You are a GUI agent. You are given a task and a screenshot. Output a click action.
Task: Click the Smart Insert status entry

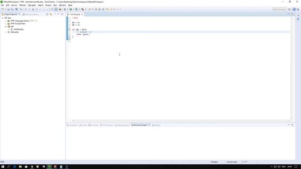[x=232, y=162]
